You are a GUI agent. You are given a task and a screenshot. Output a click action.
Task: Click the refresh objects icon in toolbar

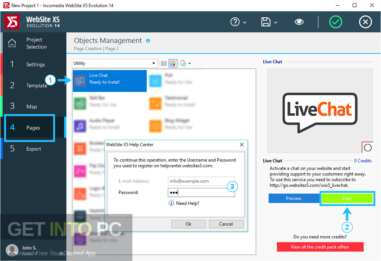pos(183,63)
